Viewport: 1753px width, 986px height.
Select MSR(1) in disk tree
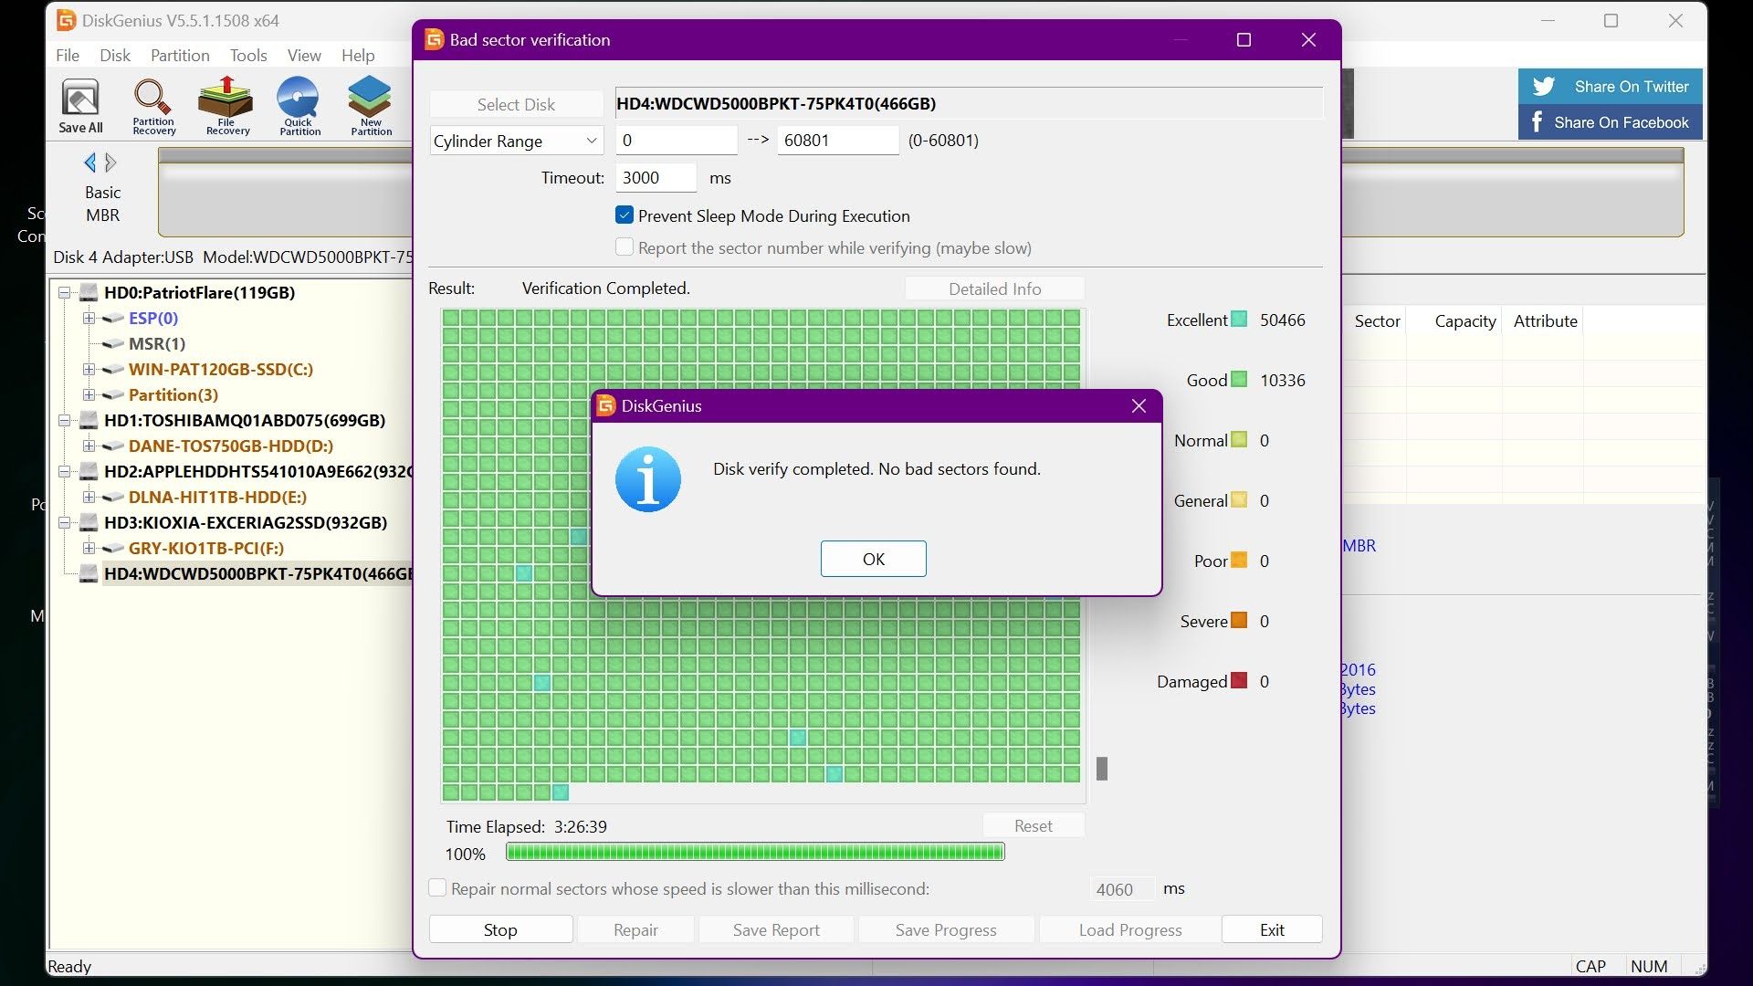(157, 344)
